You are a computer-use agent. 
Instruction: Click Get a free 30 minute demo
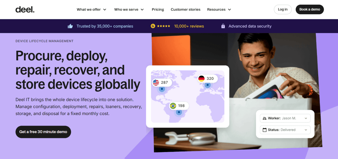pyautogui.click(x=43, y=132)
